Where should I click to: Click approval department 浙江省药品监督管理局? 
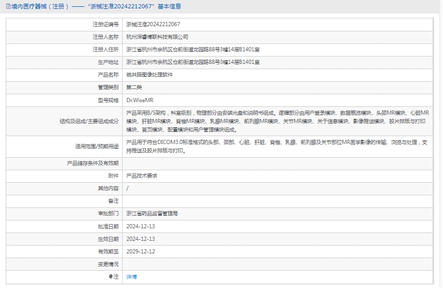(x=152, y=214)
